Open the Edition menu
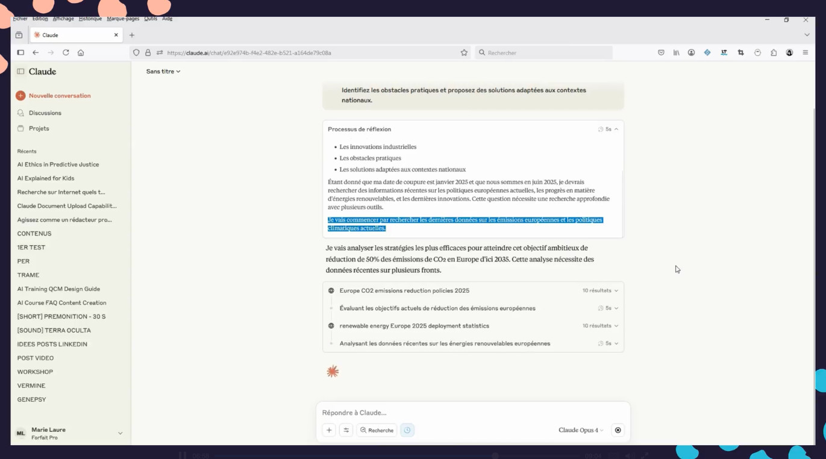The height and width of the screenshot is (459, 826). pyautogui.click(x=40, y=19)
